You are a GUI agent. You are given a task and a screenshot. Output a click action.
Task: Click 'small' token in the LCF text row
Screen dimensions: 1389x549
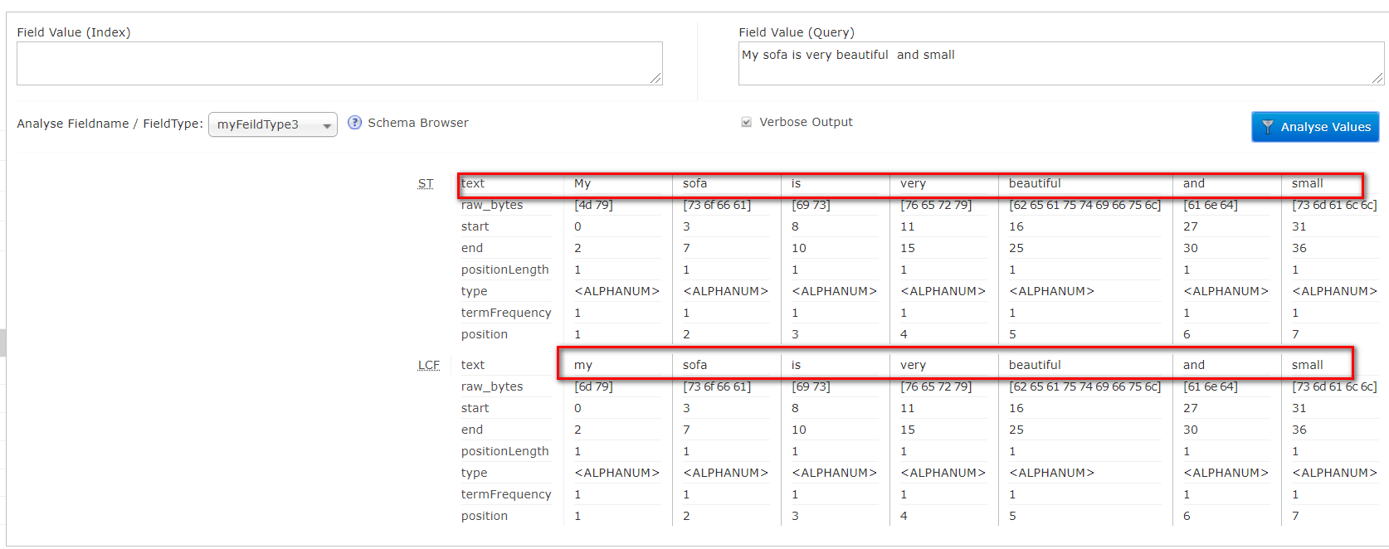pyautogui.click(x=1307, y=365)
